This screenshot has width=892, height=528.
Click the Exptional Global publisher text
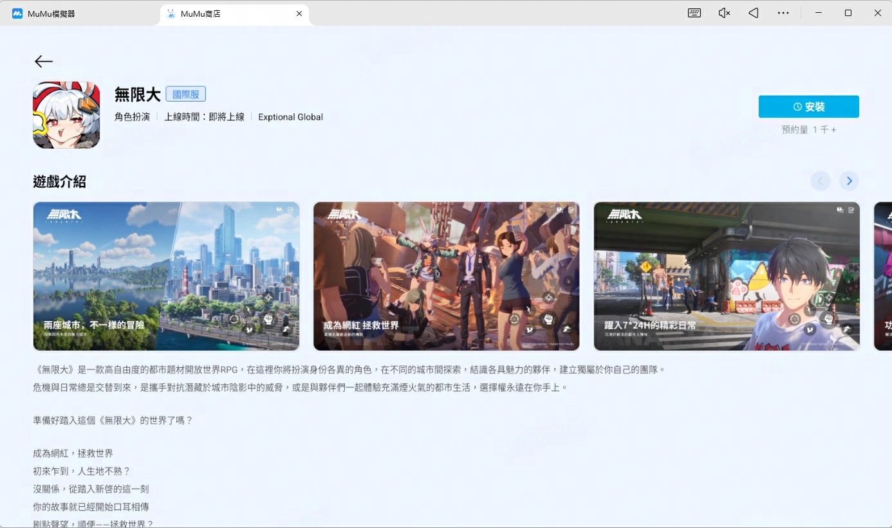(290, 117)
